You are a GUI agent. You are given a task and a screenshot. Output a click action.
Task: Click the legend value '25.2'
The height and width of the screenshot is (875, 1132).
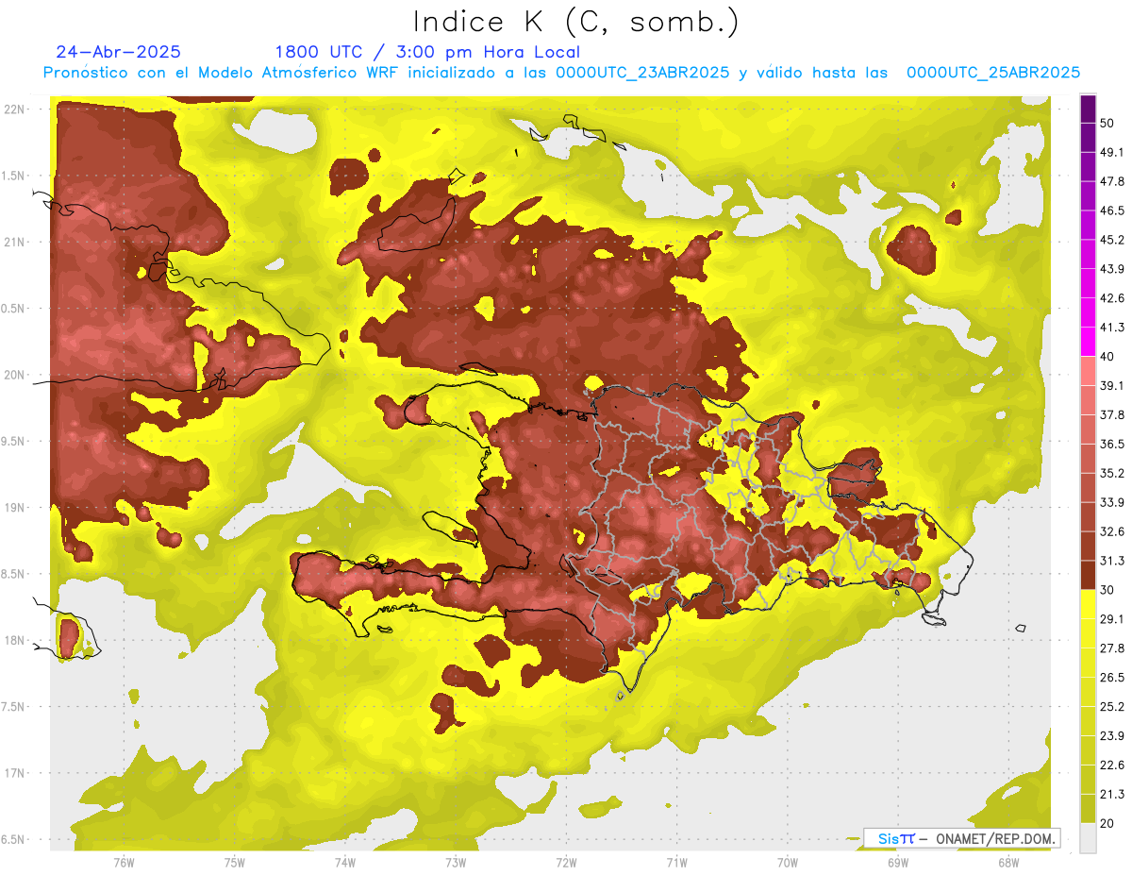pyautogui.click(x=1111, y=706)
